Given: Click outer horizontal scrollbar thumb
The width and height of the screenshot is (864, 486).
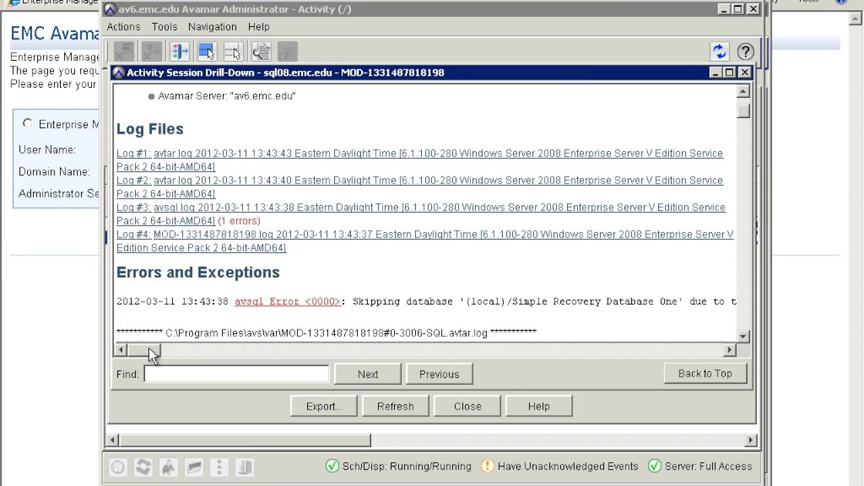Looking at the screenshot, I should tap(246, 440).
